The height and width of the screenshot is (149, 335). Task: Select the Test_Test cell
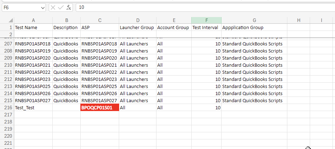[x=33, y=107]
